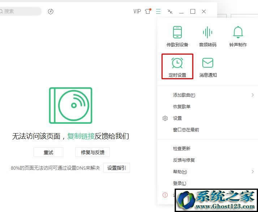Viewport: 258px width, 212px height.
Task: Toggle the main menu hamburger icon
Action: (158, 11)
